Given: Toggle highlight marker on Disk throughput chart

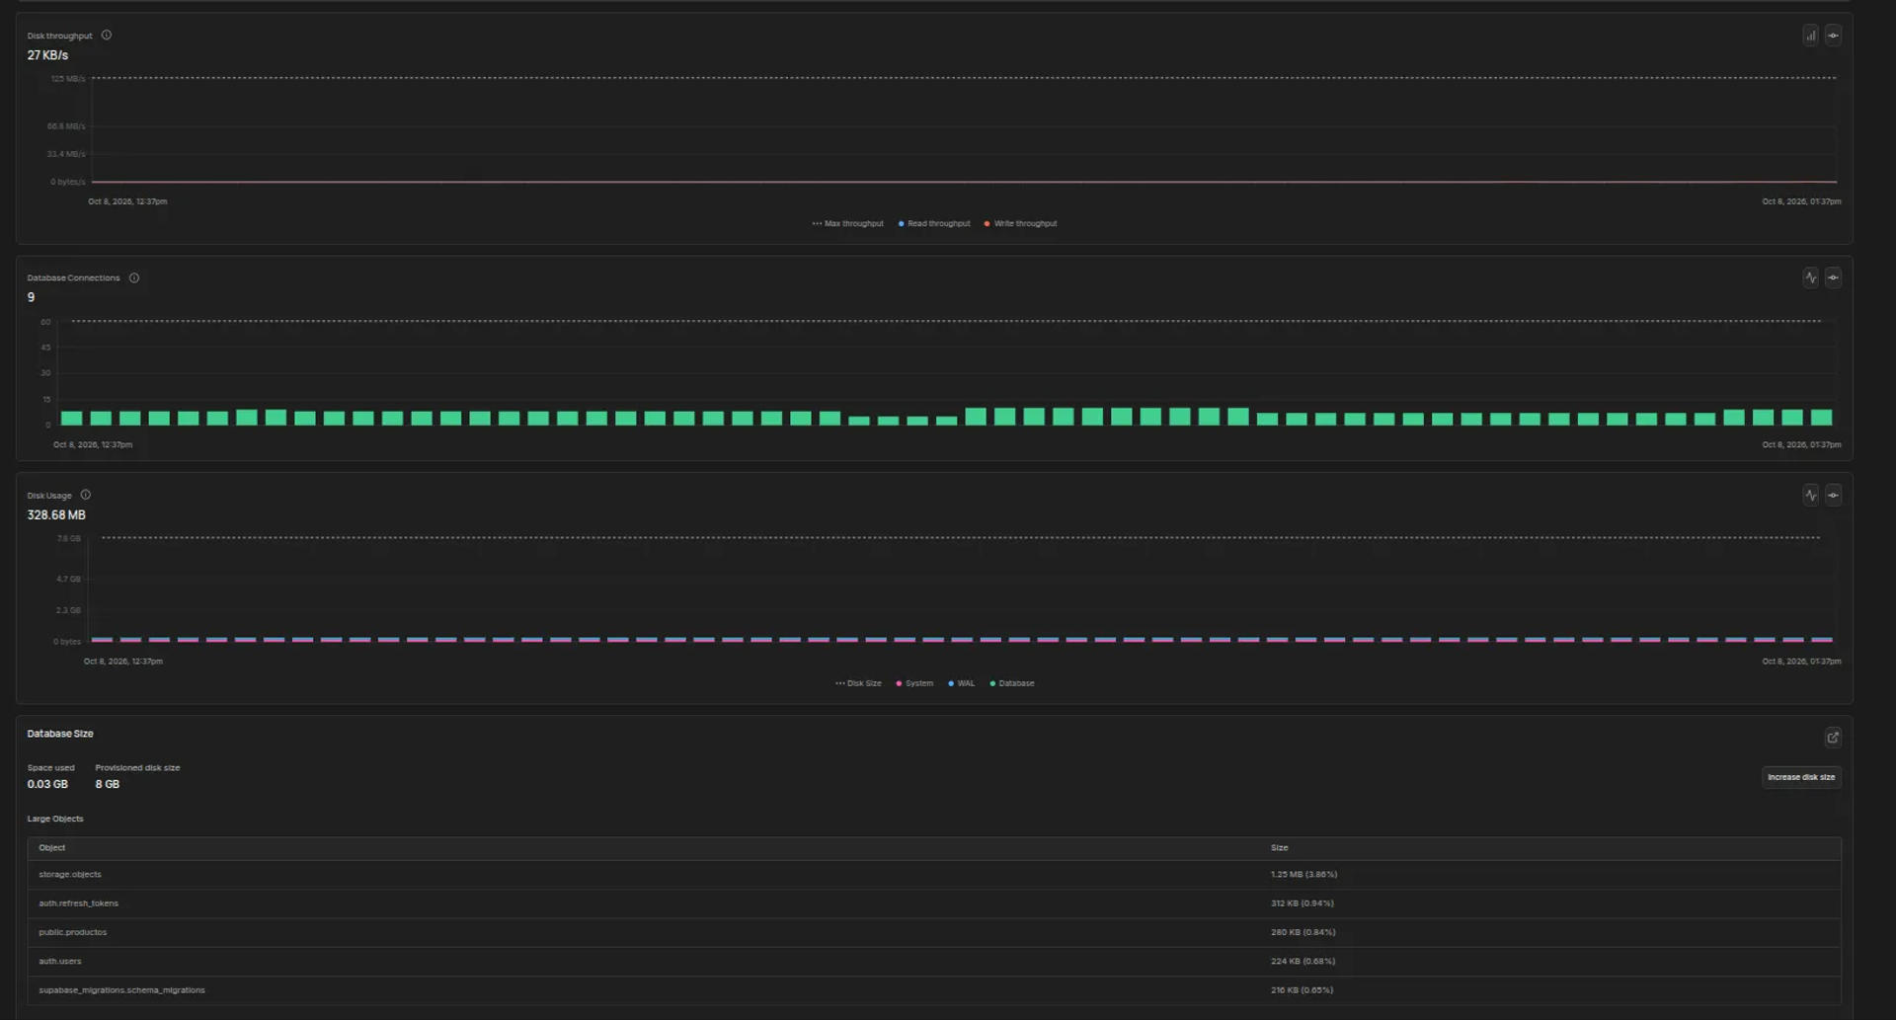Looking at the screenshot, I should coord(1833,36).
